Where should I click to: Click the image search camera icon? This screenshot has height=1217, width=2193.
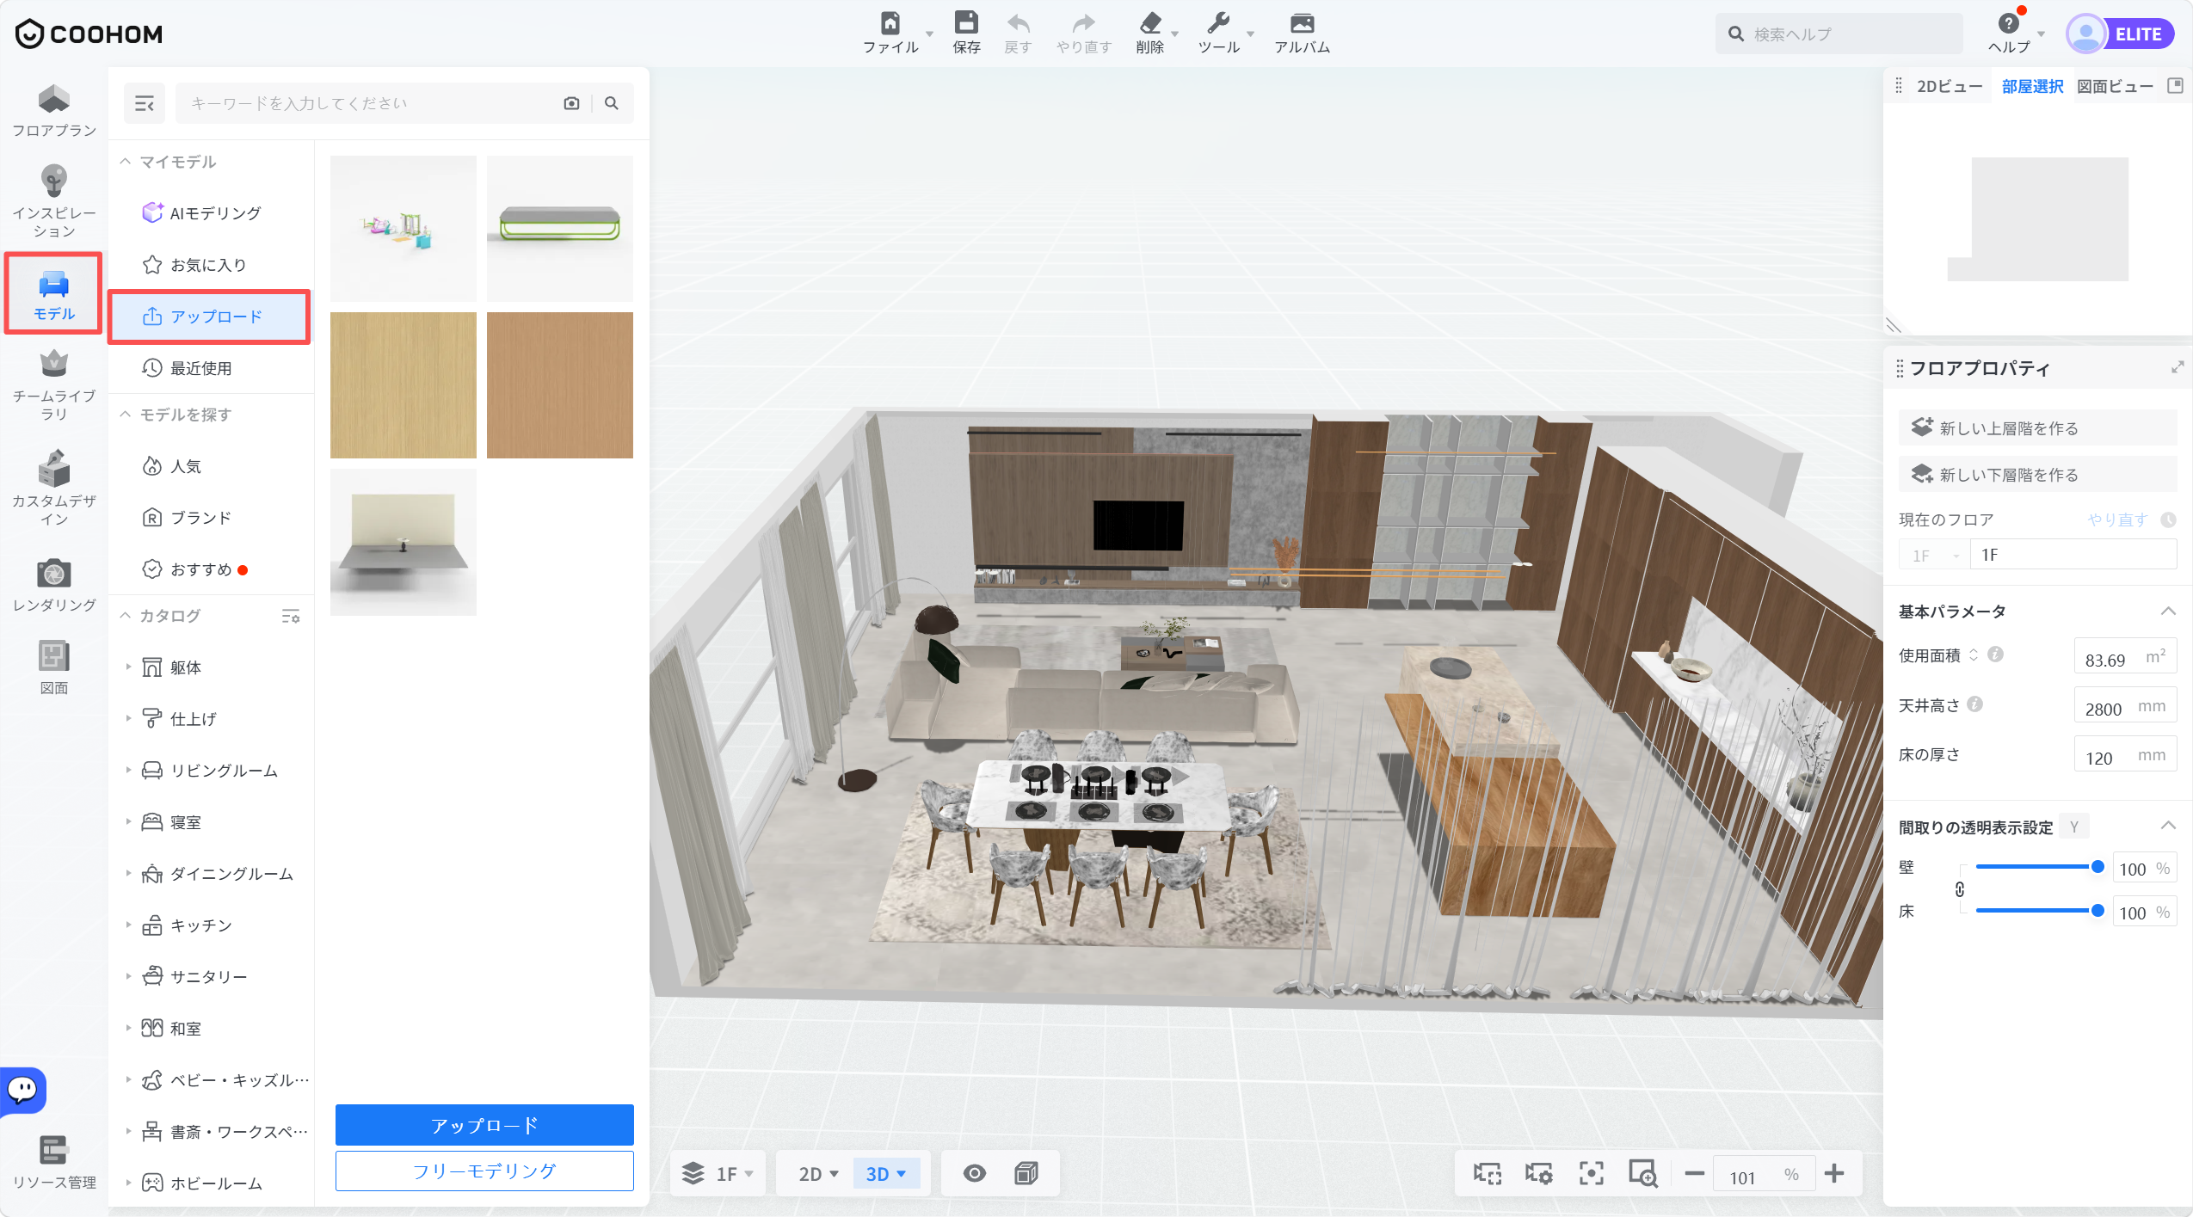coord(571,103)
